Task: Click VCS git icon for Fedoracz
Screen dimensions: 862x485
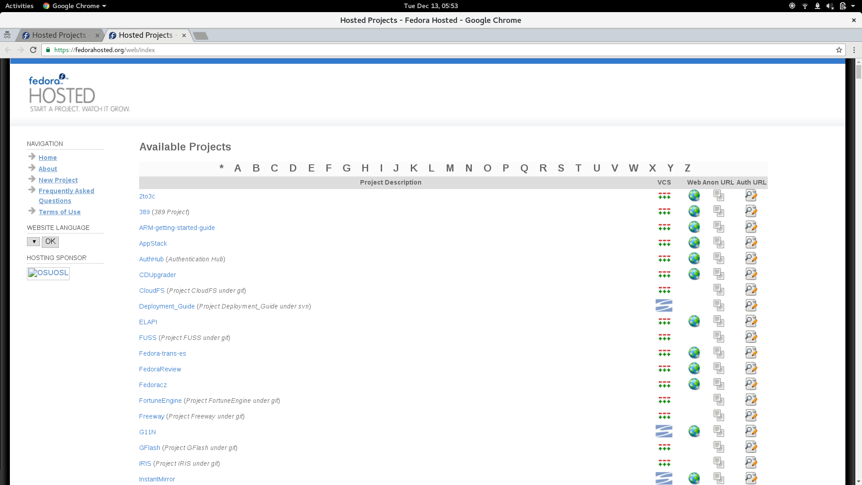Action: click(664, 384)
